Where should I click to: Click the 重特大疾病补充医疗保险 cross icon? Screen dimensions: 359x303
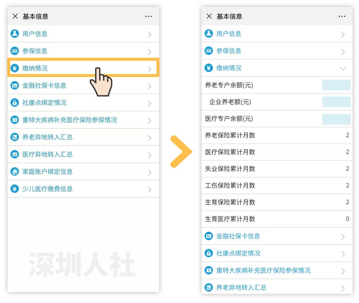[x=14, y=120]
